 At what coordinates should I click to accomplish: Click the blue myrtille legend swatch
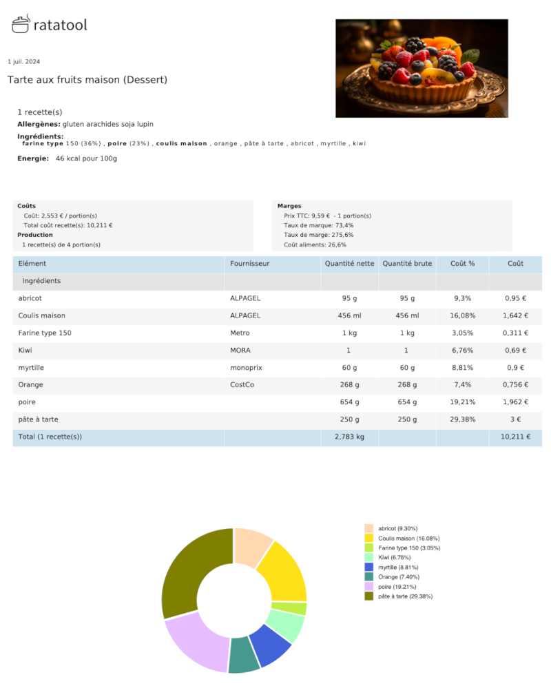coord(368,567)
